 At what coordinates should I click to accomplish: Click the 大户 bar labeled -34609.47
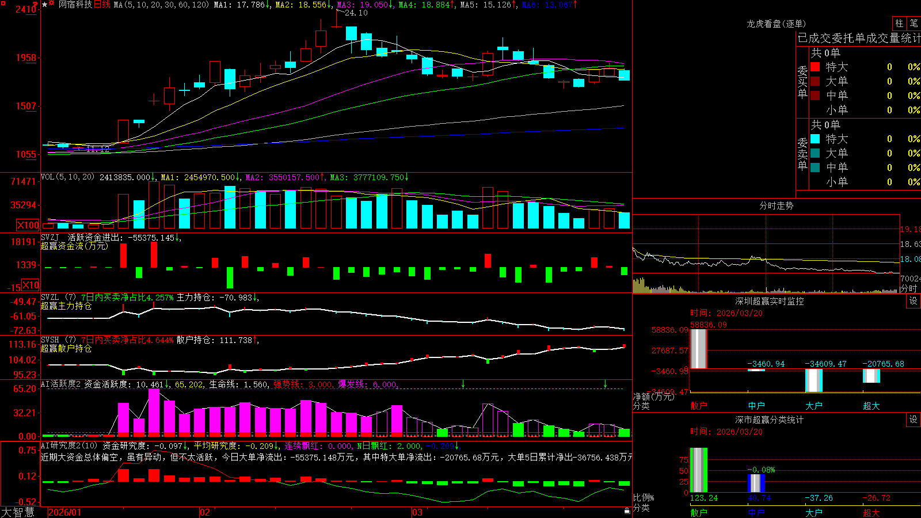814,380
